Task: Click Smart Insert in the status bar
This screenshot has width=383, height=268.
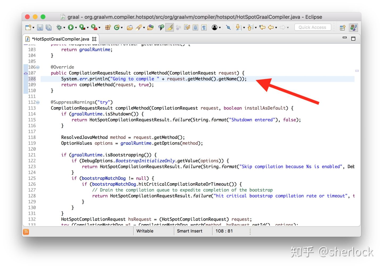Action: [190, 231]
